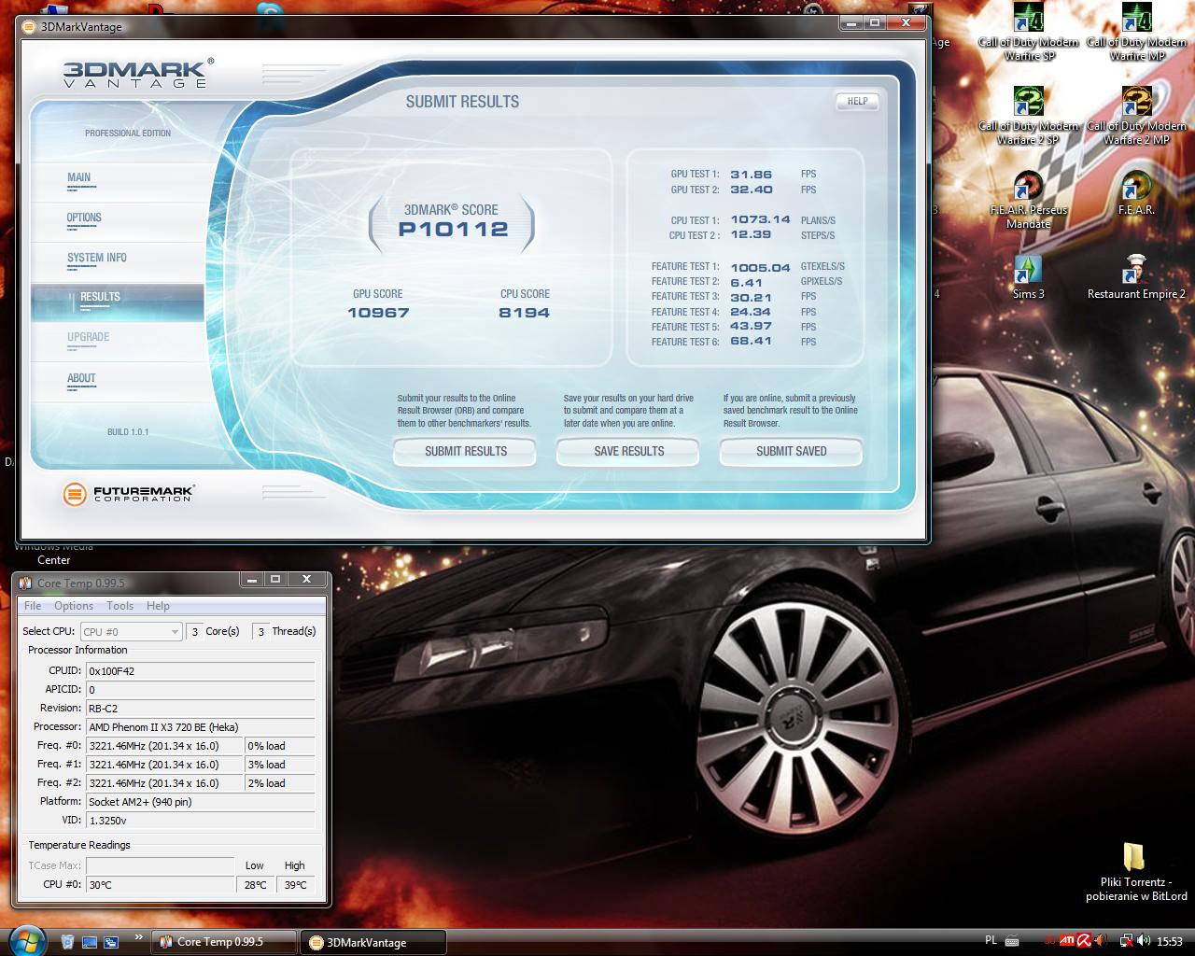
Task: Click the Revision field RB-C2
Action: click(200, 709)
